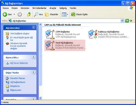
Task: Click the green Git go arrow
Action: pos(127,21)
